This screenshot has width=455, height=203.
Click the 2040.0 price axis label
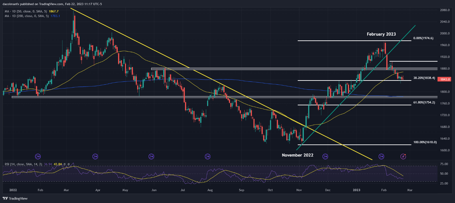coord(444,22)
